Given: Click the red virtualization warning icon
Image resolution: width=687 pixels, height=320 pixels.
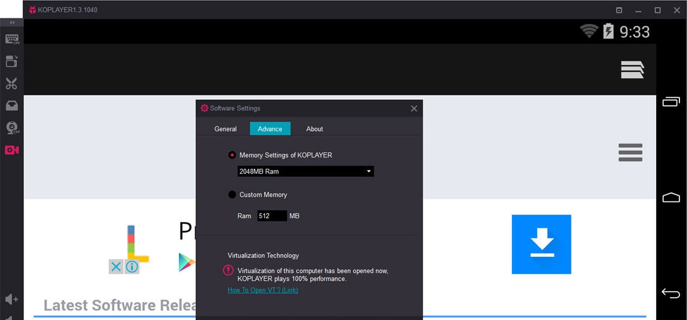Looking at the screenshot, I should [x=228, y=270].
